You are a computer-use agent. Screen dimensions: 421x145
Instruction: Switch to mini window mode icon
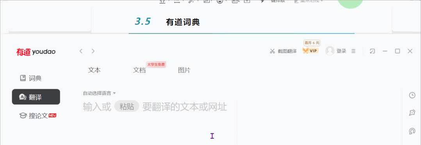373,51
